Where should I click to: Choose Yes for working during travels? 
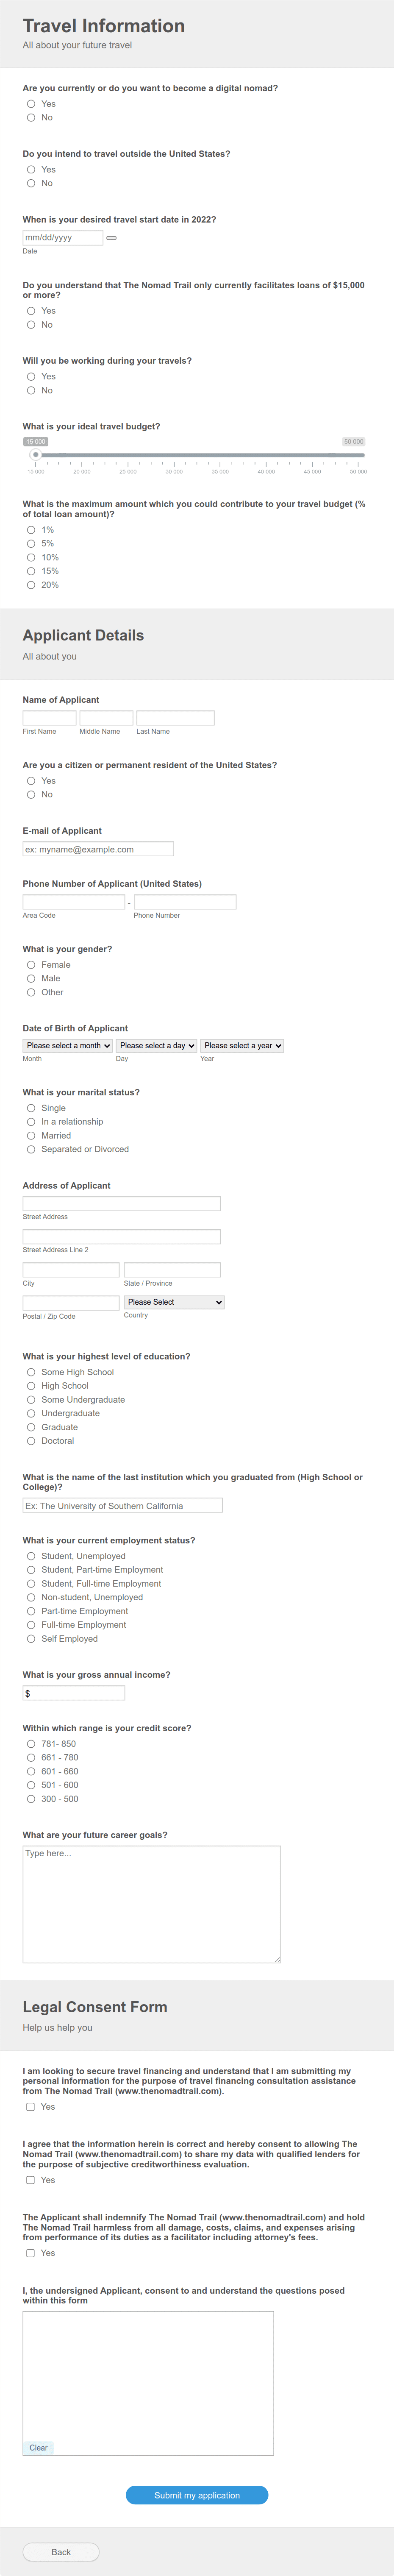point(31,376)
